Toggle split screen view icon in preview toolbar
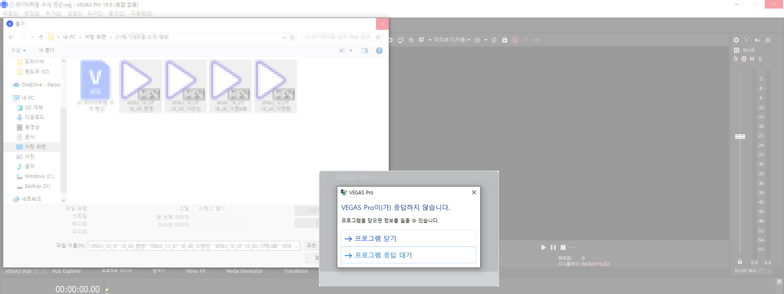Viewport: 784px width, 294px height. (x=422, y=40)
